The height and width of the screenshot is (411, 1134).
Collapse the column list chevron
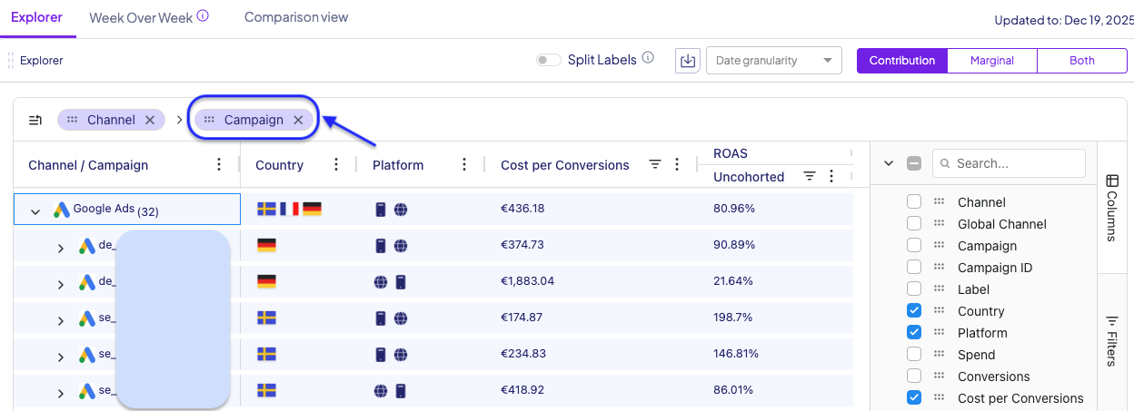[x=889, y=163]
